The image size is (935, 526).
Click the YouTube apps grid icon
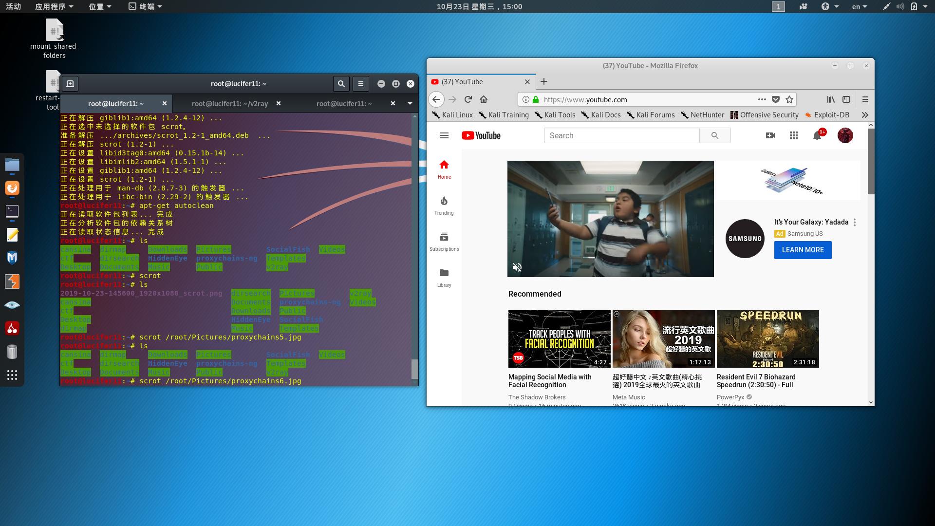pos(794,136)
